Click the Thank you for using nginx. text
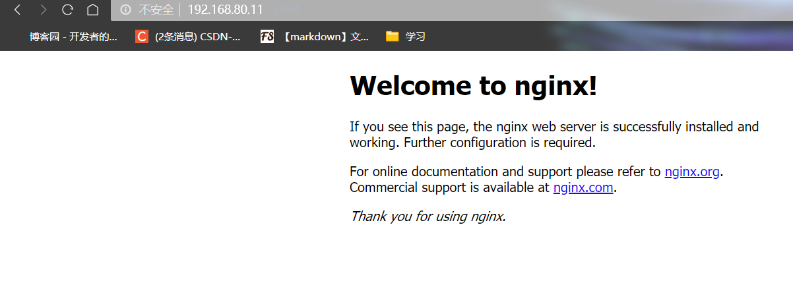The height and width of the screenshot is (293, 793). pos(428,216)
